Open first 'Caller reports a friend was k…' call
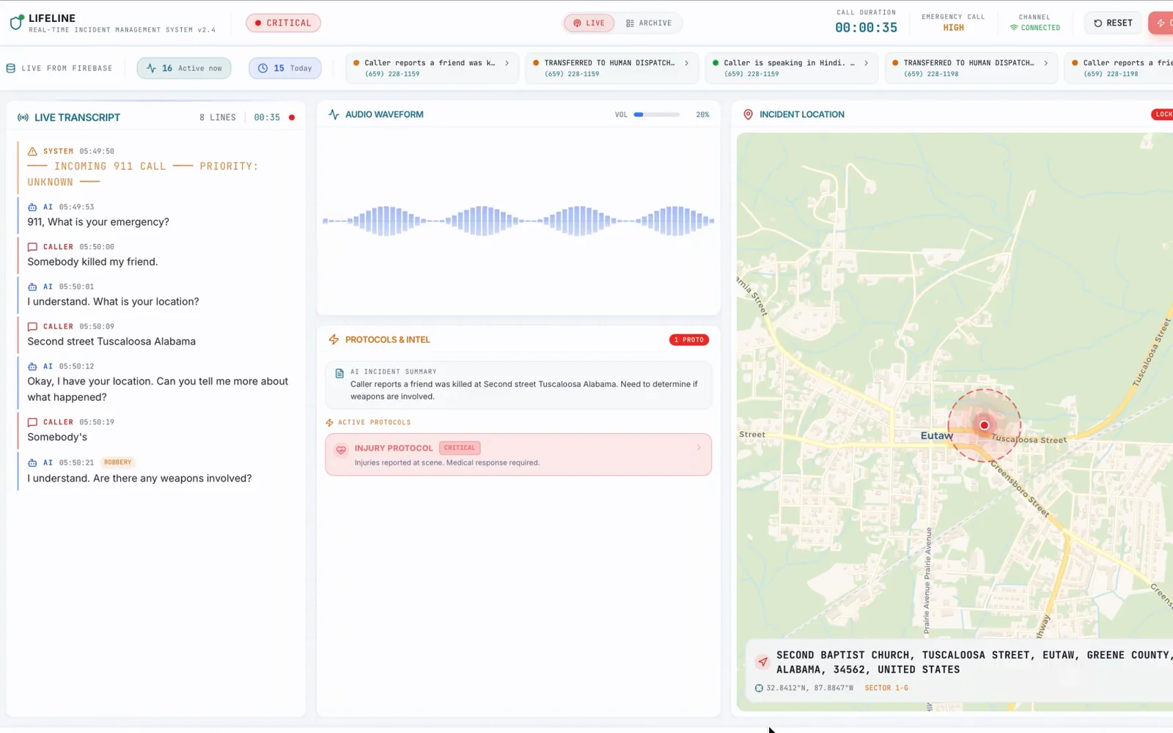 (x=433, y=68)
